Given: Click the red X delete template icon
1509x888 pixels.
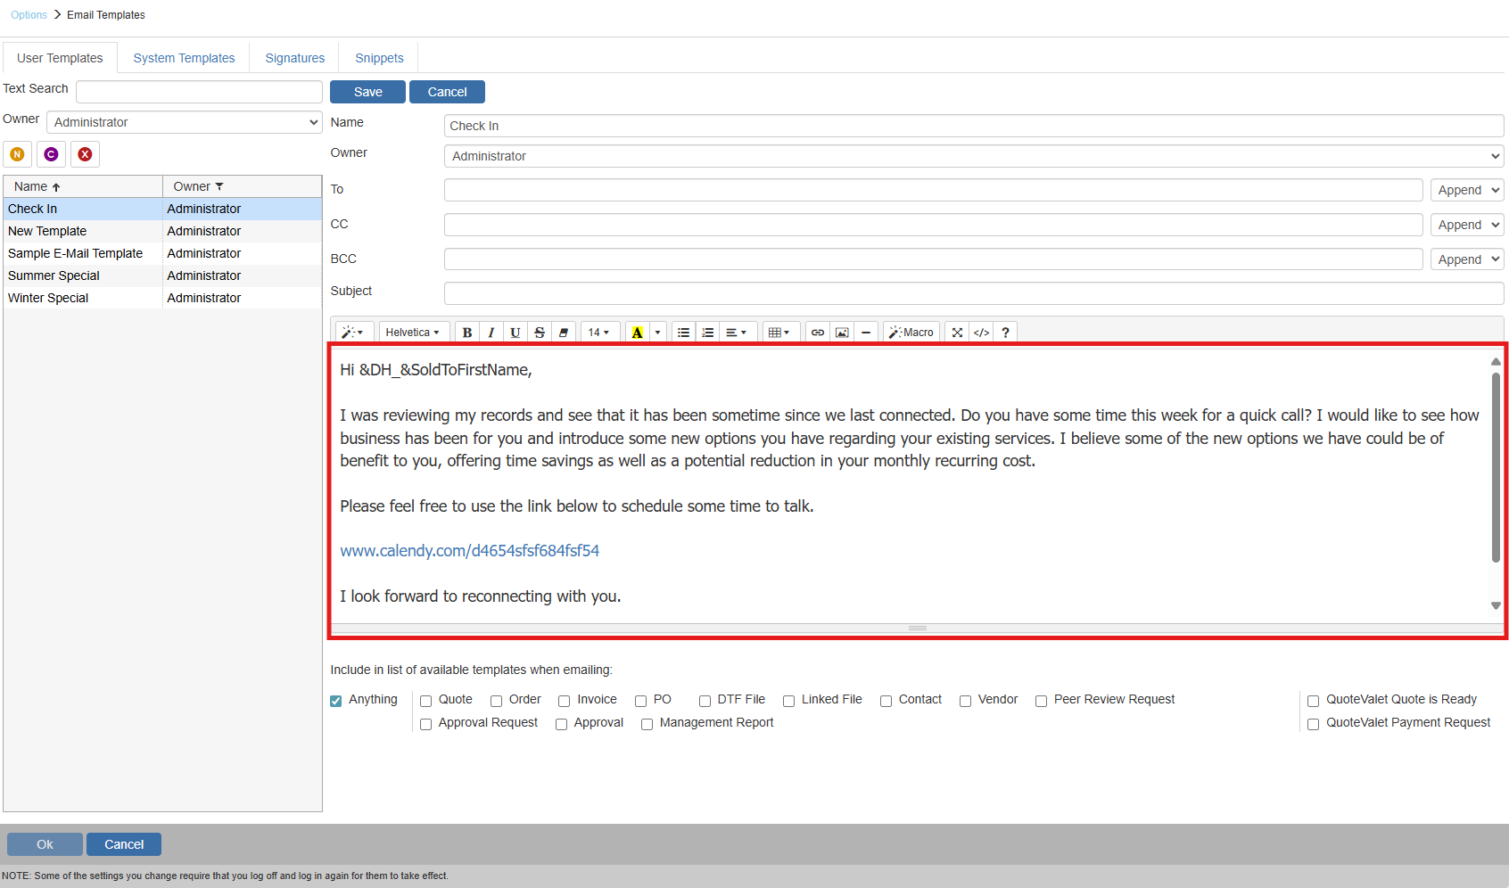Looking at the screenshot, I should pyautogui.click(x=85, y=154).
